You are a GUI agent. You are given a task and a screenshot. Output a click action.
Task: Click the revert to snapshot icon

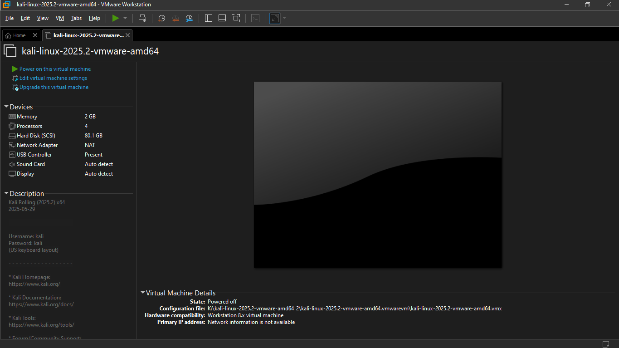[175, 18]
